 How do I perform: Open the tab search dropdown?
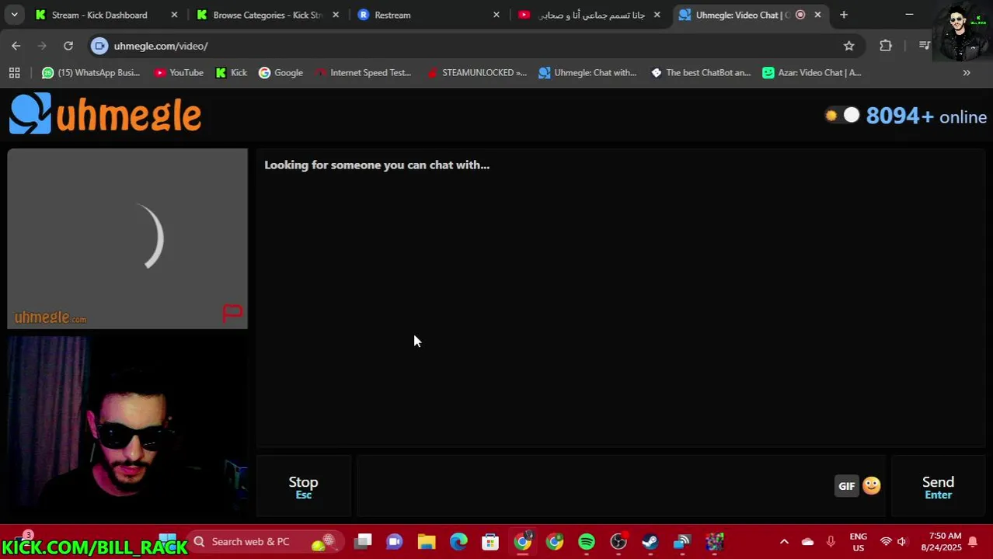[x=14, y=15]
